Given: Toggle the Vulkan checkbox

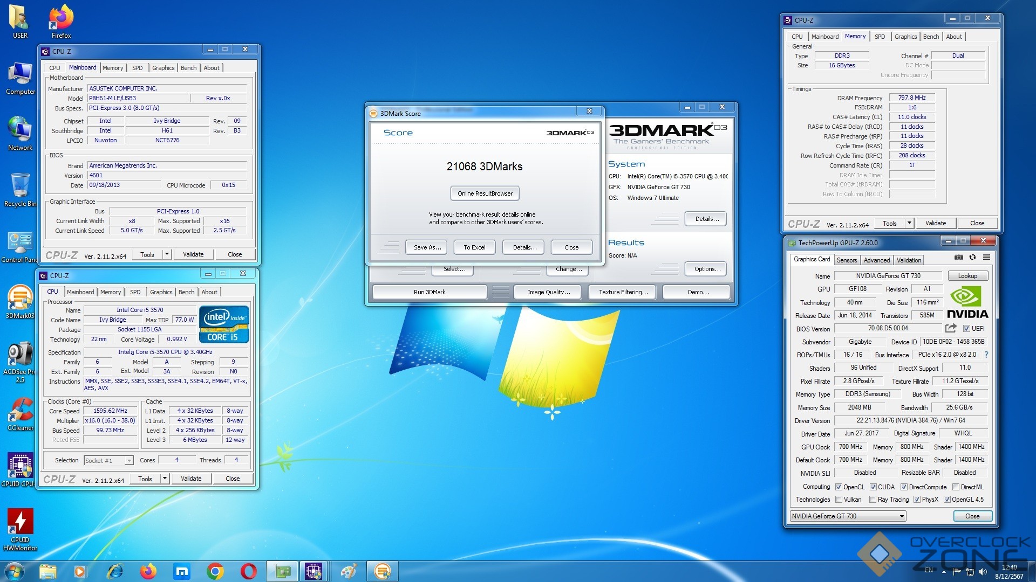Looking at the screenshot, I should coord(839,500).
